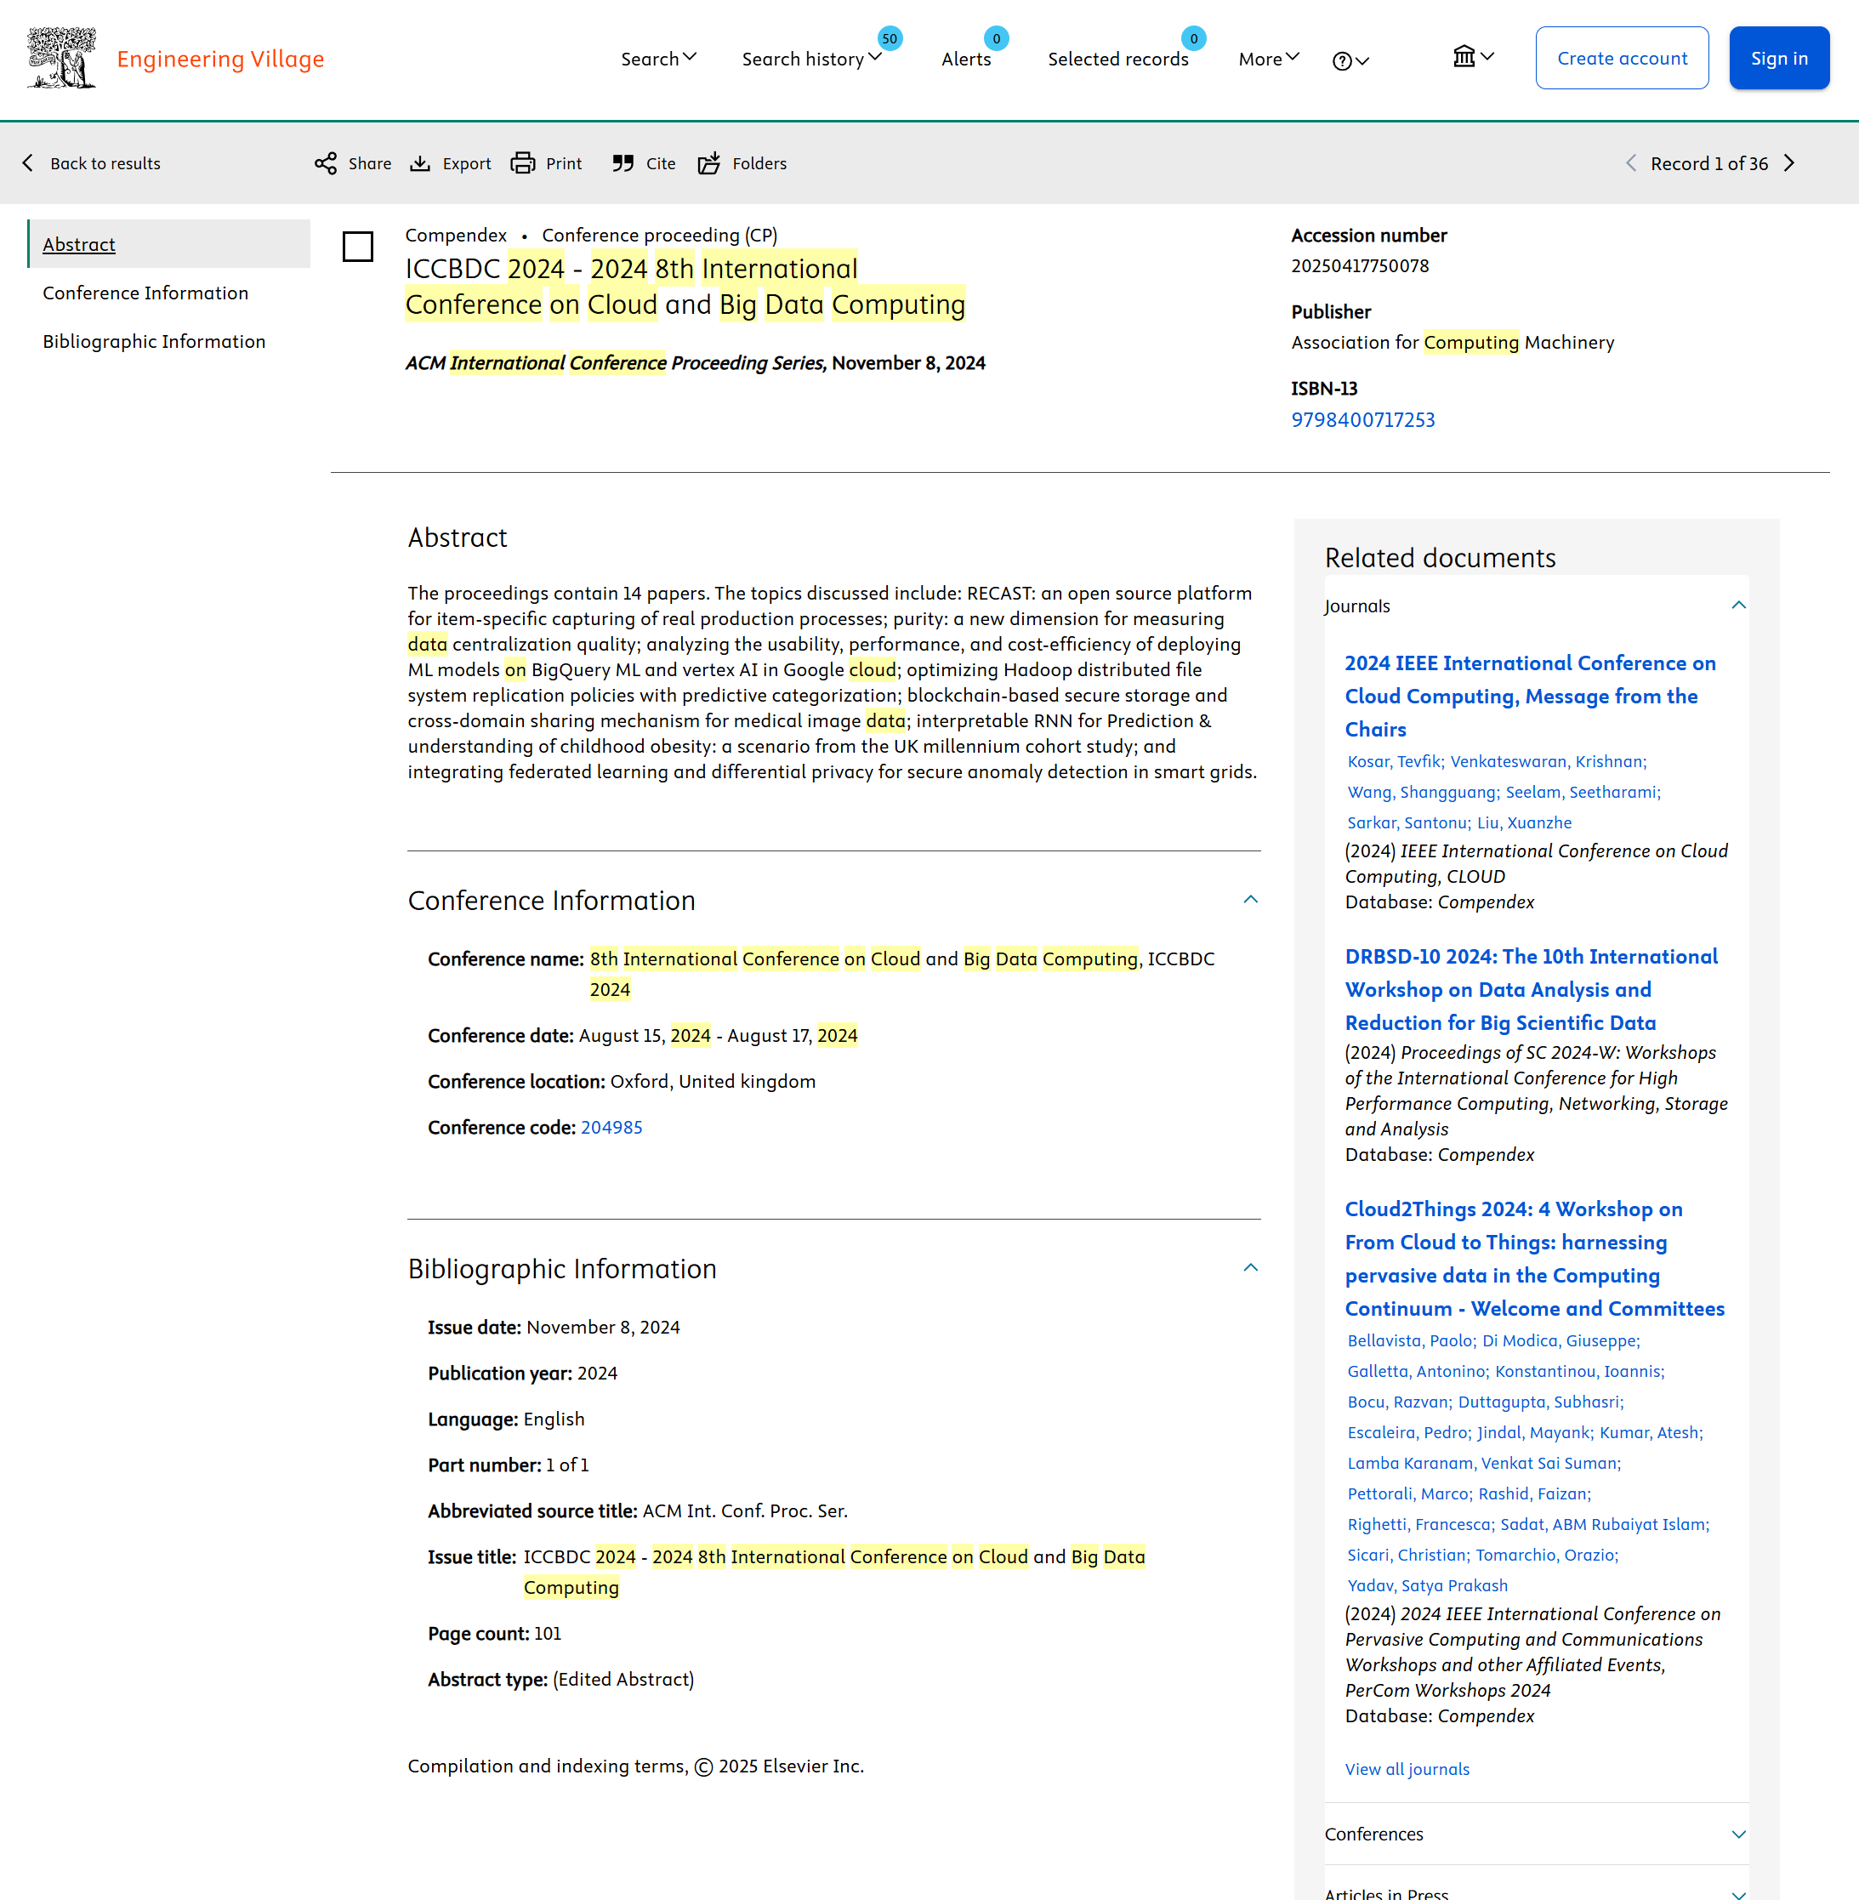Select the Abstract sidebar tab
This screenshot has width=1859, height=1900.
(x=169, y=244)
